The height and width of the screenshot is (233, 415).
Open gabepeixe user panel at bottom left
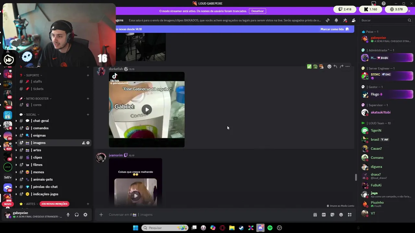(33, 215)
